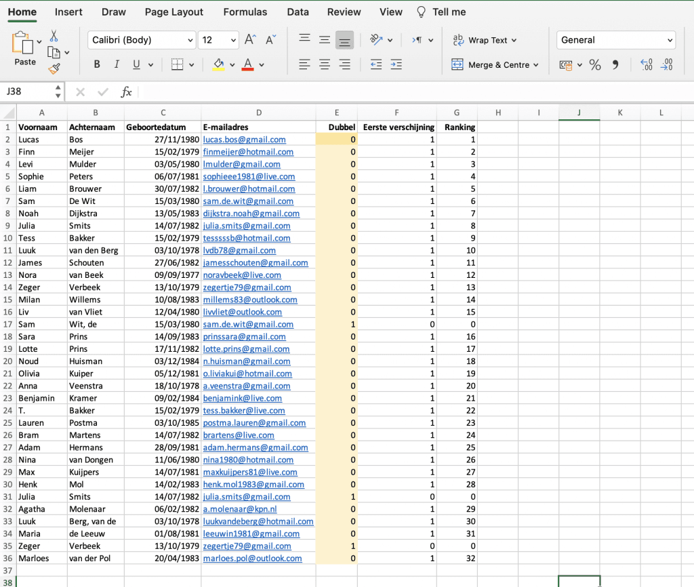Apply the Percent style icon

coord(594,65)
